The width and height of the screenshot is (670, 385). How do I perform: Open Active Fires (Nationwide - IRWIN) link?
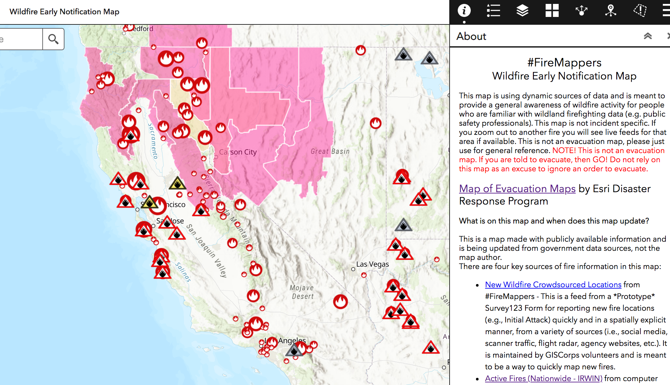click(544, 378)
